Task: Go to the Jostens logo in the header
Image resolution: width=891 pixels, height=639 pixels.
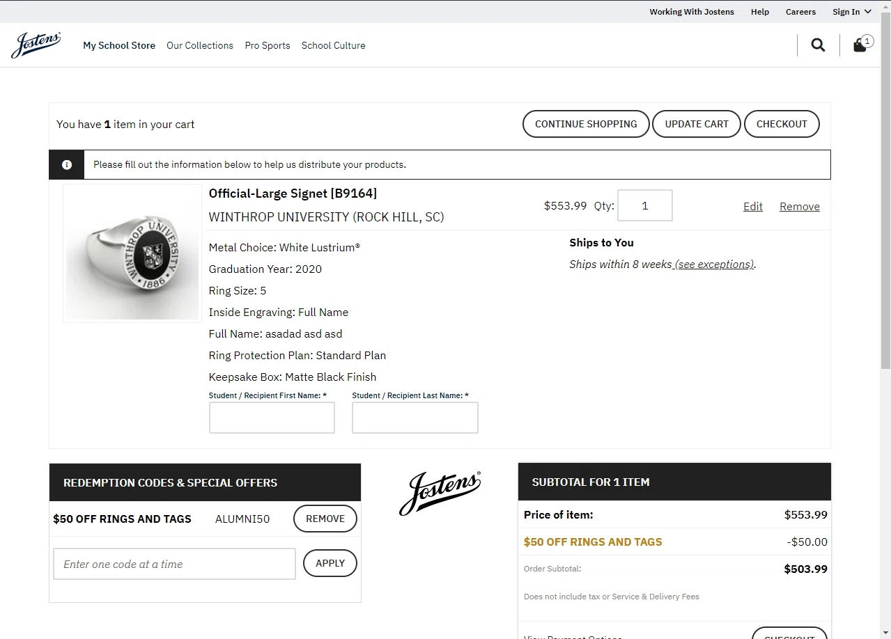Action: click(36, 45)
